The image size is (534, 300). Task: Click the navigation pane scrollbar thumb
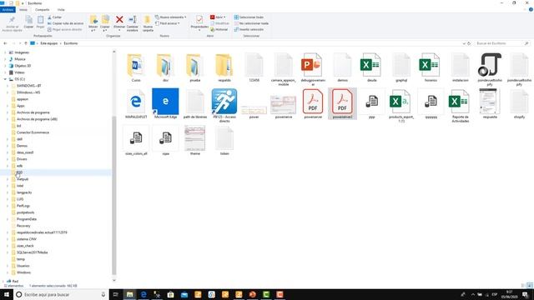pos(114,195)
